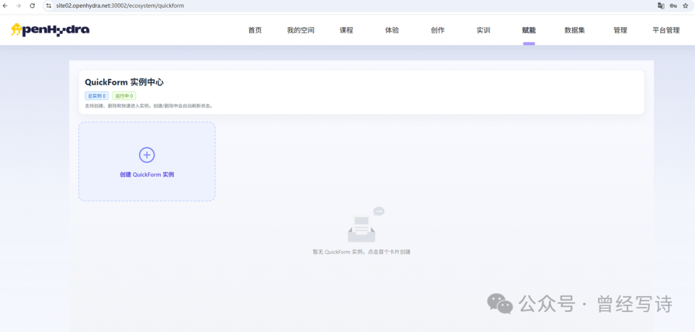This screenshot has width=695, height=332.
Task: Select the 创作 menu item
Action: pos(438,31)
